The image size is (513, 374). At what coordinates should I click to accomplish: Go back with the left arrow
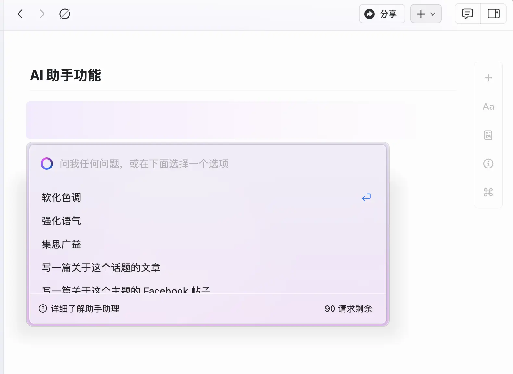[x=20, y=14]
